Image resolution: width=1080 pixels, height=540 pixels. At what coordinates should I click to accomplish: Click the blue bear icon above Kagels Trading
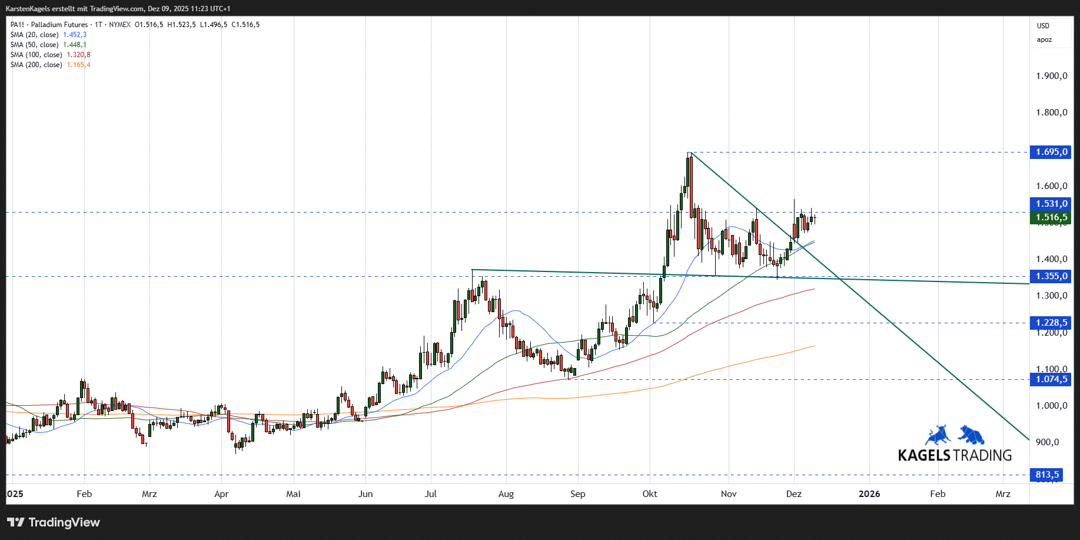pyautogui.click(x=972, y=435)
